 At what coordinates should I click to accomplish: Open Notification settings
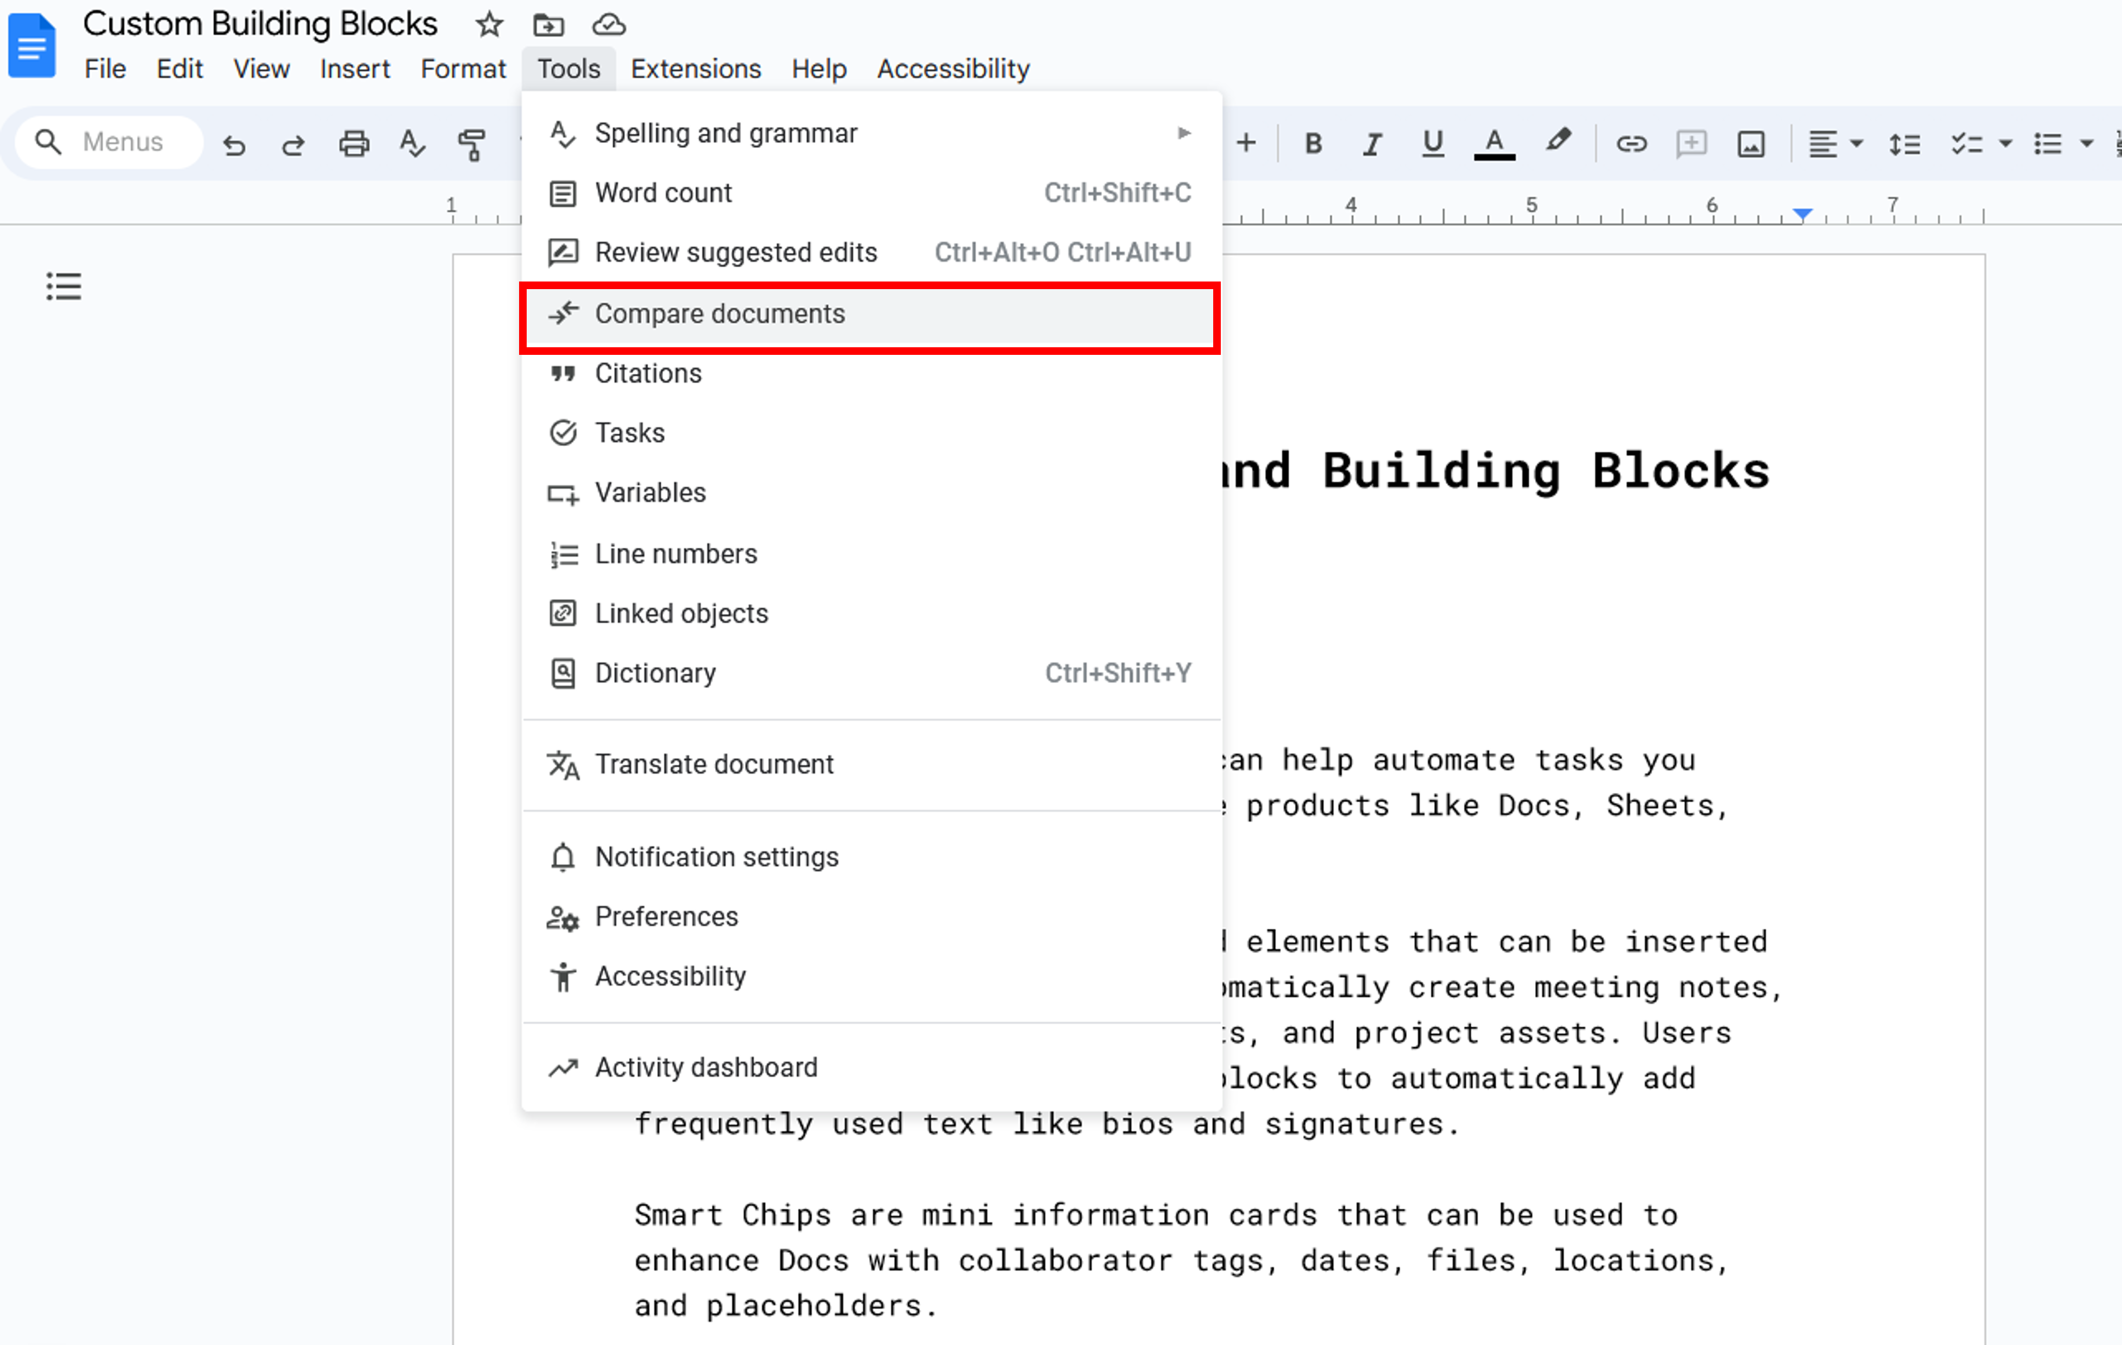coord(871,857)
